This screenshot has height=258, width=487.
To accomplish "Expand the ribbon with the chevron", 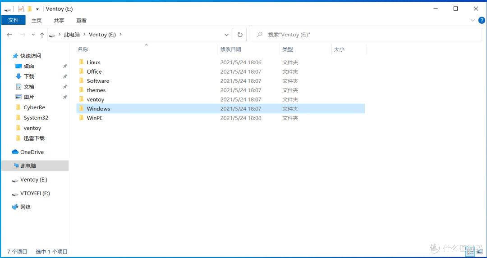I will [x=473, y=20].
